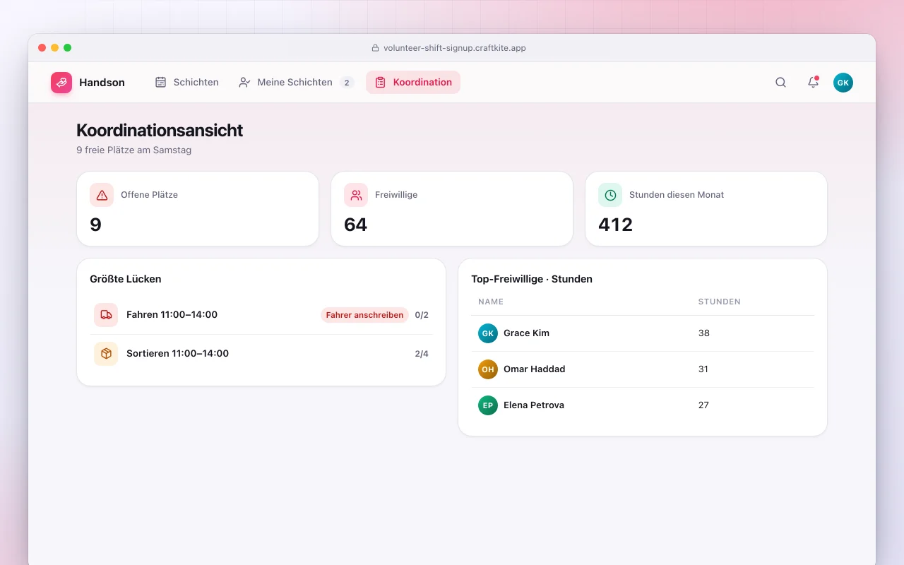The height and width of the screenshot is (565, 904).
Task: Click the value 64 on Freiwillige card
Action: pos(355,225)
